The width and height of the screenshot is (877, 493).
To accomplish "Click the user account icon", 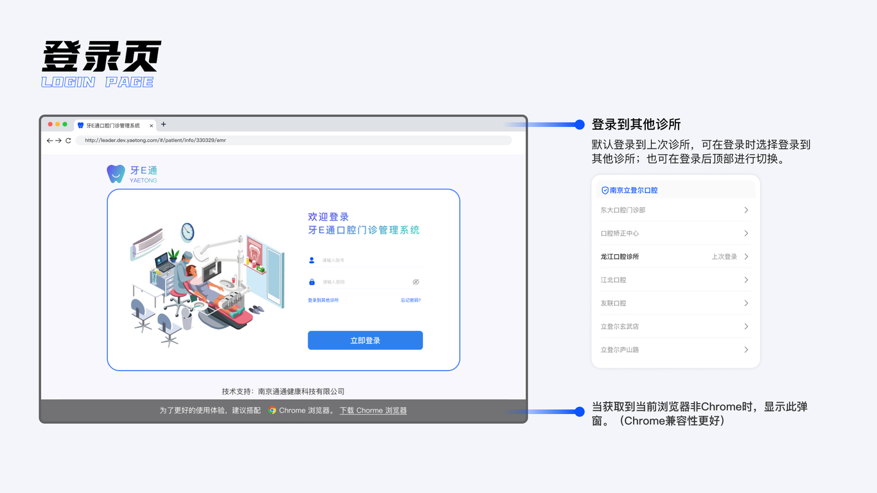I will tap(312, 260).
